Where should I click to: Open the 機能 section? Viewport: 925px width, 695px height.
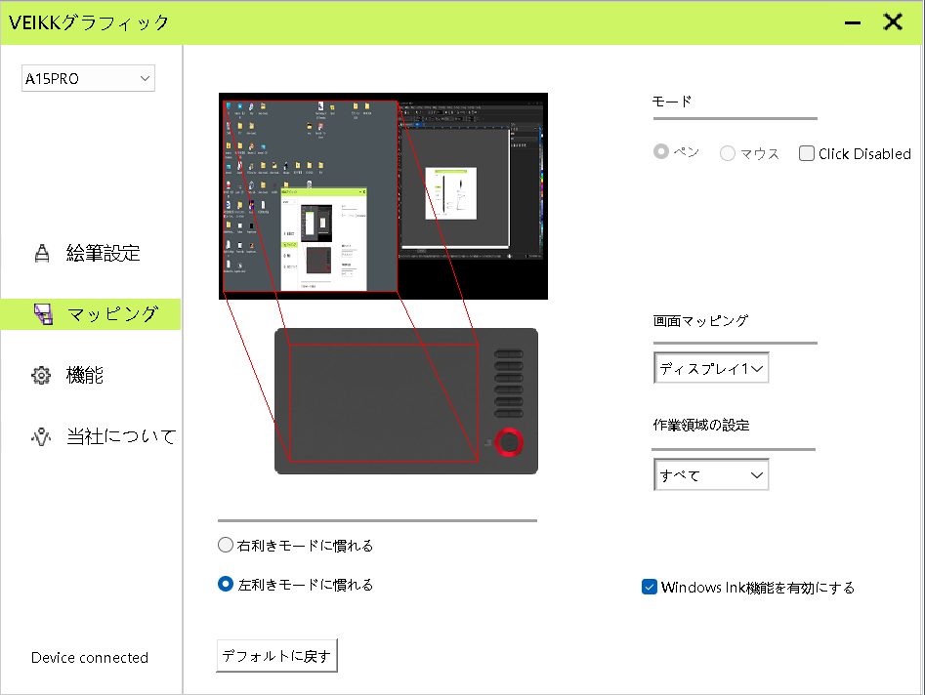pyautogui.click(x=85, y=376)
